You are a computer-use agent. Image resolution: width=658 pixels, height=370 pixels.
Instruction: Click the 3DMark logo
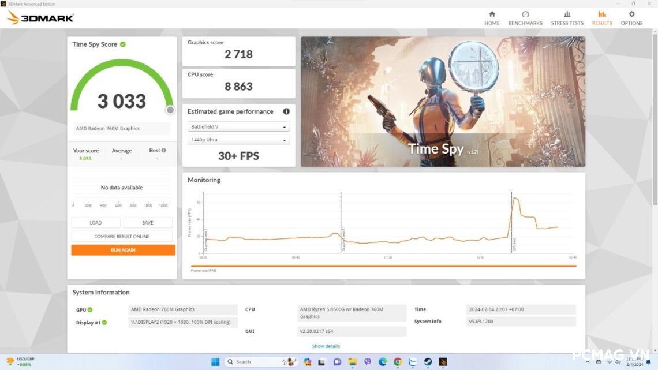[39, 17]
